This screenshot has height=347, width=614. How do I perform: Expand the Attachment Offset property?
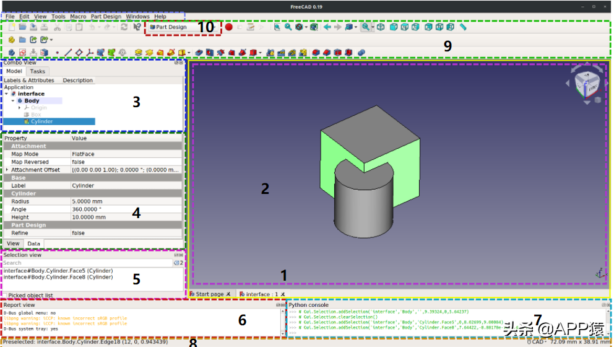click(x=7, y=170)
